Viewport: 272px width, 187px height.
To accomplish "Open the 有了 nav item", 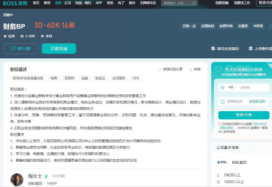I will pyautogui.click(x=121, y=3).
